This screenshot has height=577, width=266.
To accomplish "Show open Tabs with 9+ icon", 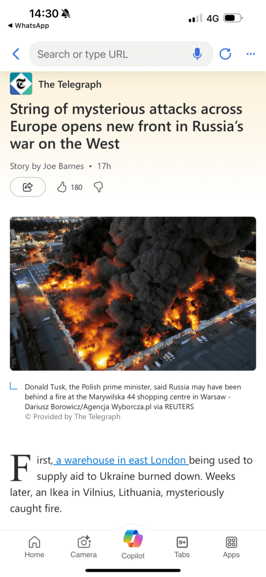I will (x=182, y=547).
